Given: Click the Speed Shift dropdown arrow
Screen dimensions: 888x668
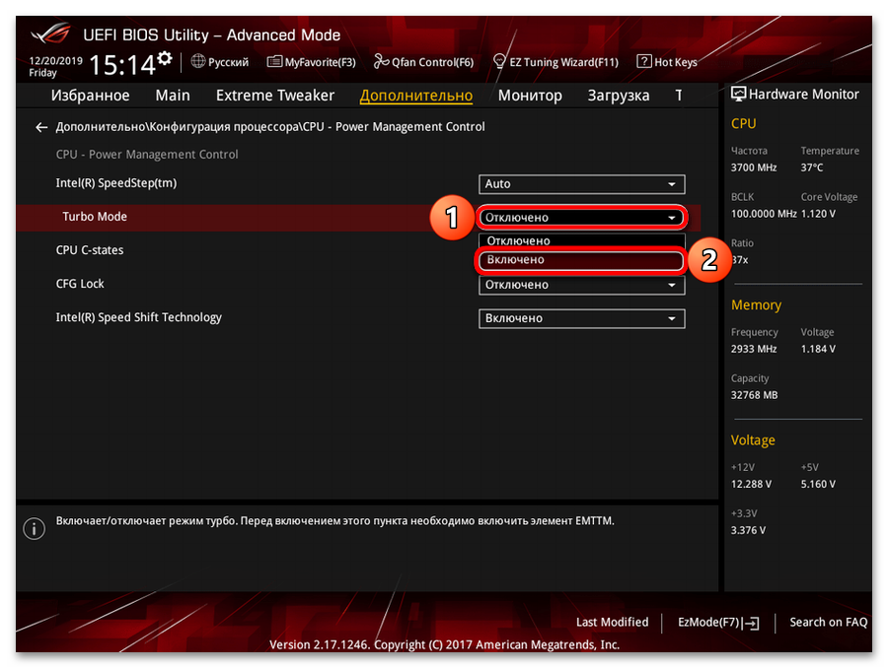Looking at the screenshot, I should coord(671,319).
